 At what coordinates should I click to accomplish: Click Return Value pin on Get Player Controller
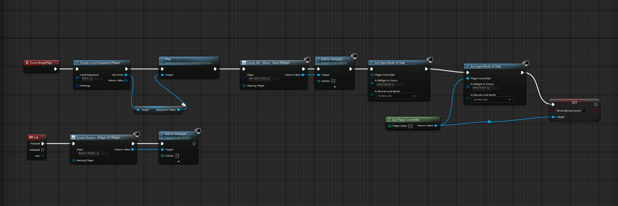tap(436, 126)
